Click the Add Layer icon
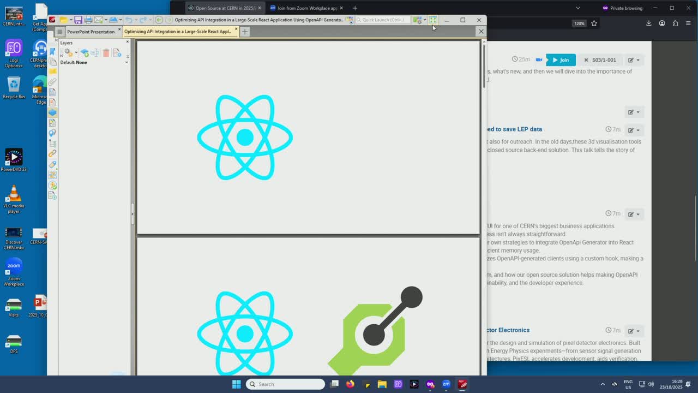The image size is (698, 393). pyautogui.click(x=84, y=52)
